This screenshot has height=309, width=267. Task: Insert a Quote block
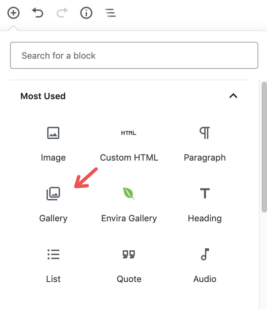[x=129, y=265]
